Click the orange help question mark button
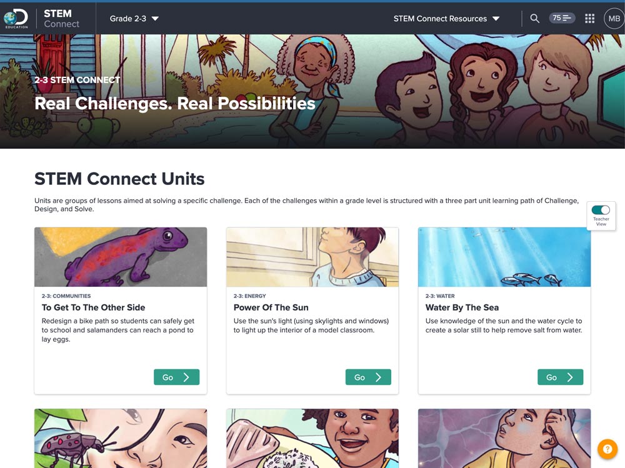Screen dimensions: 625x468 click(607, 449)
